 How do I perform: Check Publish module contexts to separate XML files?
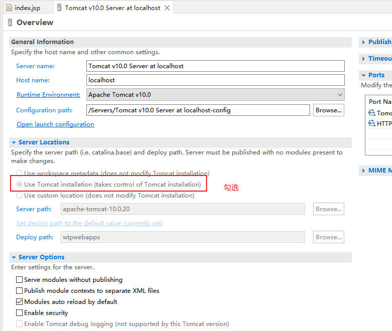click(x=19, y=290)
